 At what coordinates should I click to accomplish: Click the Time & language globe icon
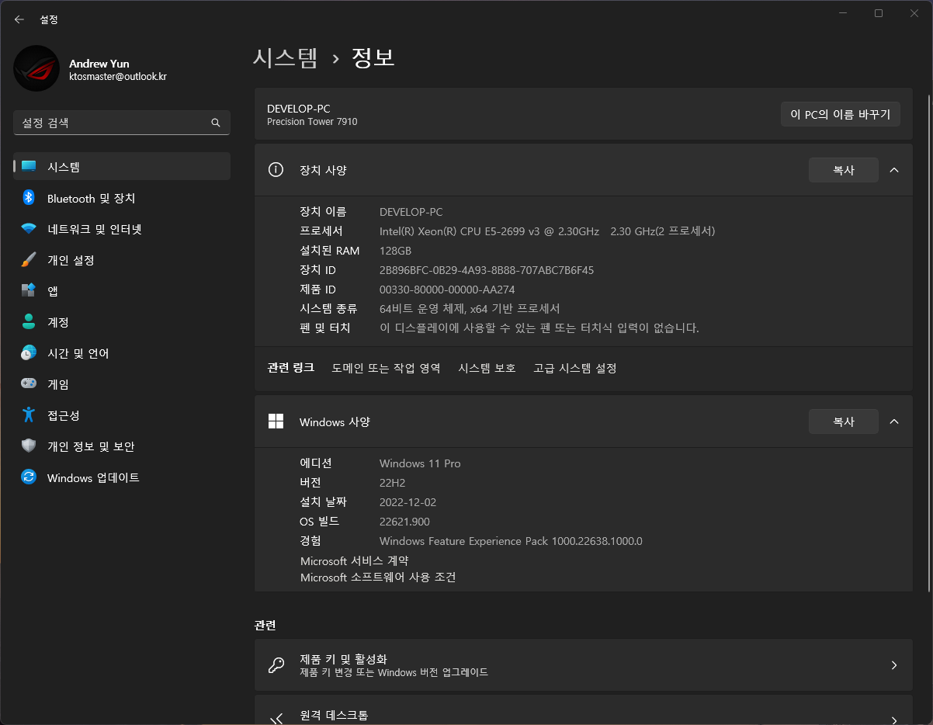(29, 353)
